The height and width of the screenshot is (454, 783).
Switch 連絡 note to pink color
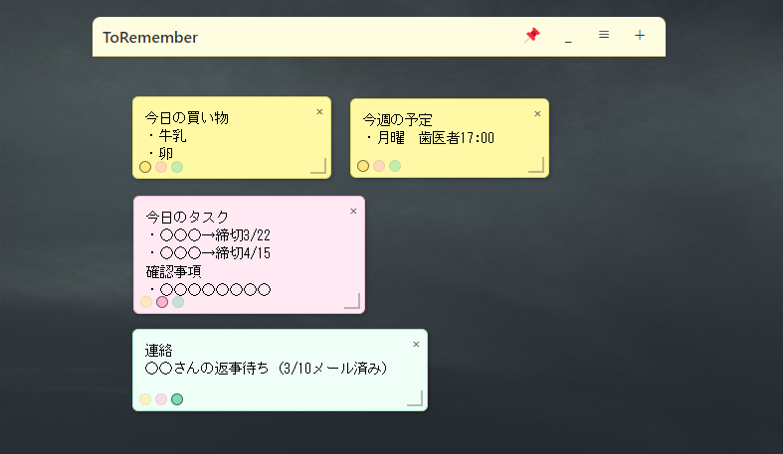pyautogui.click(x=161, y=399)
